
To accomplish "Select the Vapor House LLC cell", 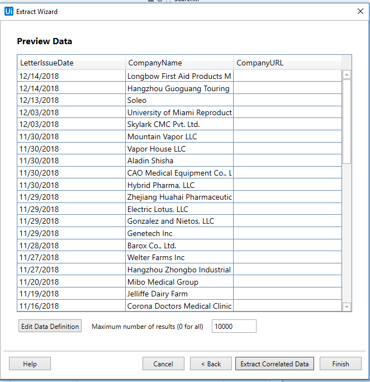I will click(x=179, y=149).
